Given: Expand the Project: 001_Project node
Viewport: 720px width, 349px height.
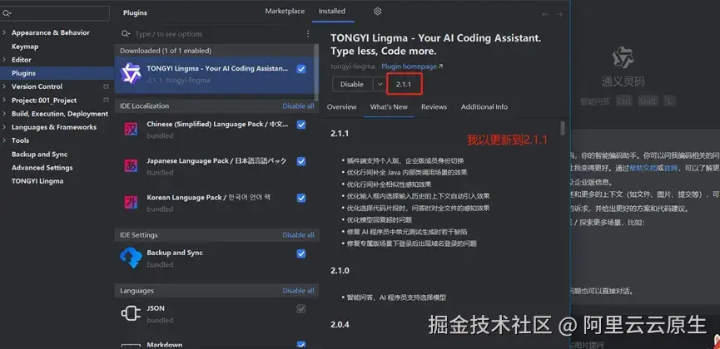Looking at the screenshot, I should (x=5, y=100).
